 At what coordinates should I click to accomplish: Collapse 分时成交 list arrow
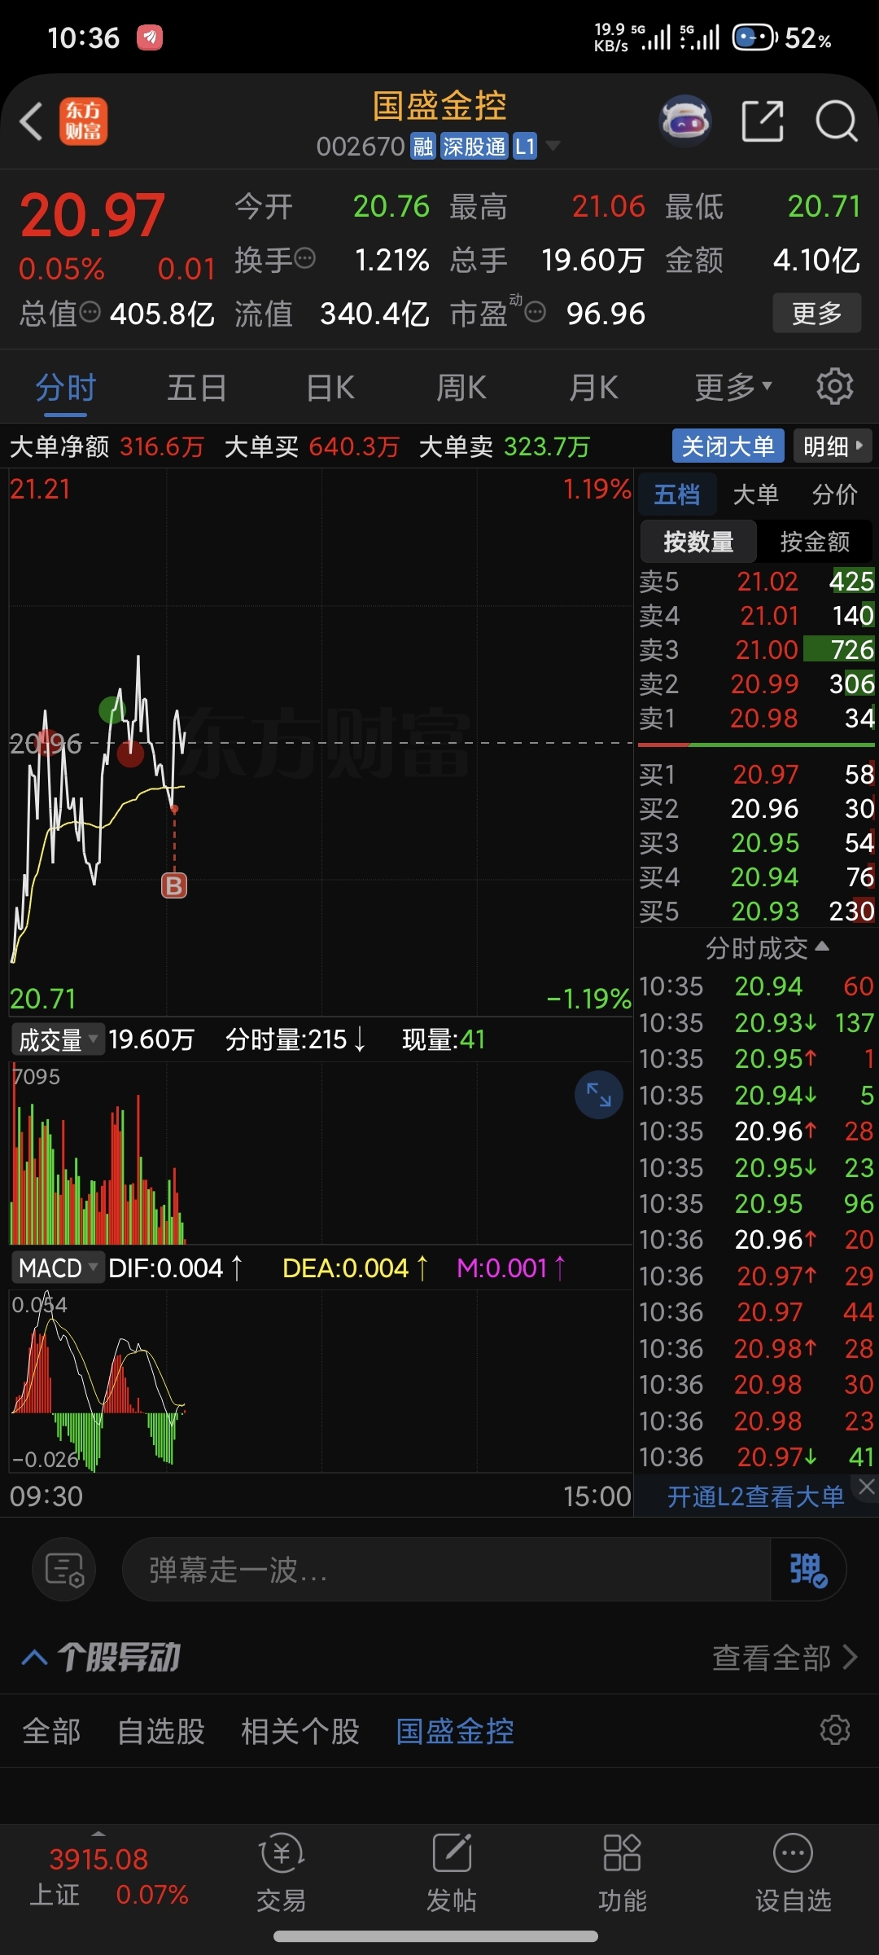pyautogui.click(x=822, y=947)
